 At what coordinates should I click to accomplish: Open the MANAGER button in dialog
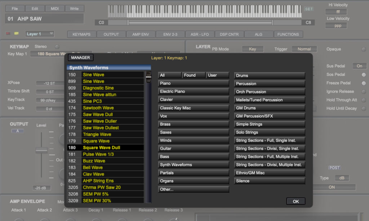(80, 58)
